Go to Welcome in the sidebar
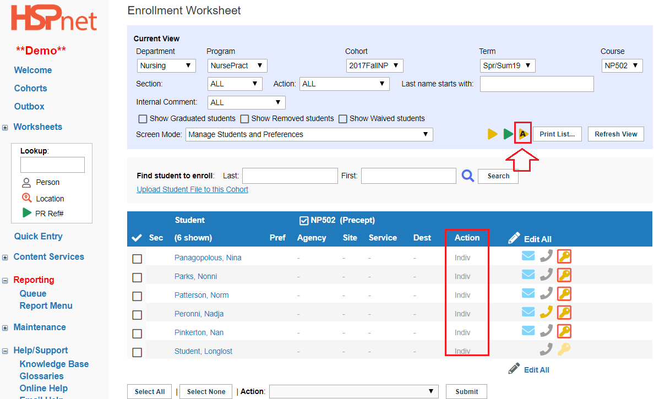654x399 pixels. 33,70
